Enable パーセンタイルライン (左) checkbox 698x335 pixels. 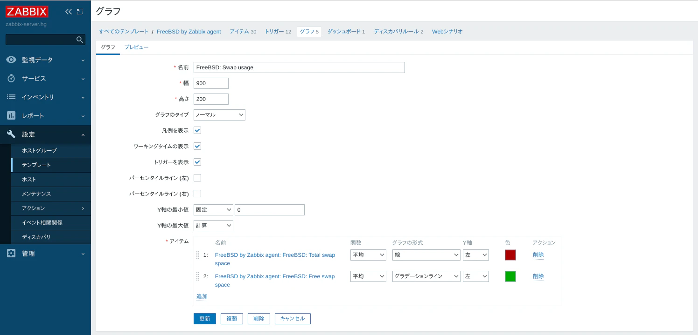click(x=197, y=178)
